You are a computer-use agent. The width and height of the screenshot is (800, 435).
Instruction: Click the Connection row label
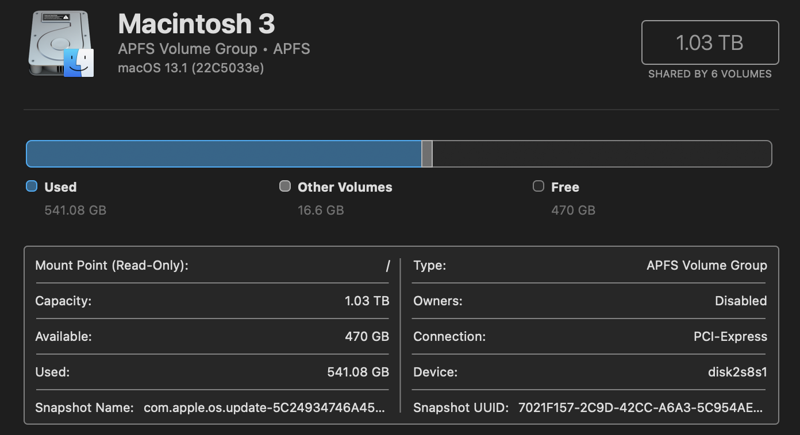coord(449,336)
